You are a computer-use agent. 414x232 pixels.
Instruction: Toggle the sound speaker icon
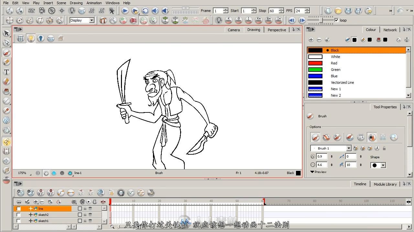(x=155, y=11)
